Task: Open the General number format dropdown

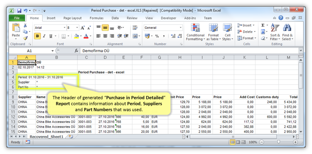Action: coord(181,28)
